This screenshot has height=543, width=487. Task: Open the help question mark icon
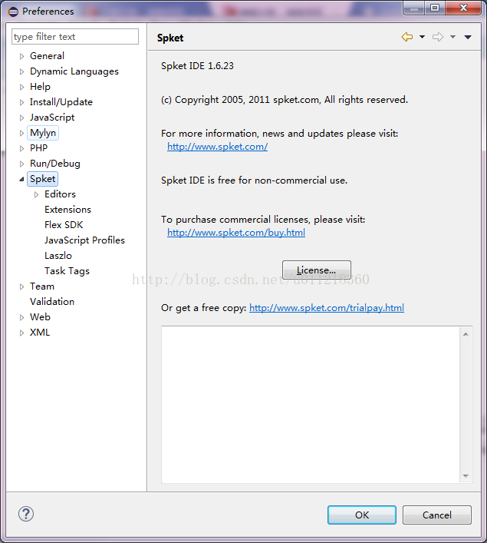26,514
